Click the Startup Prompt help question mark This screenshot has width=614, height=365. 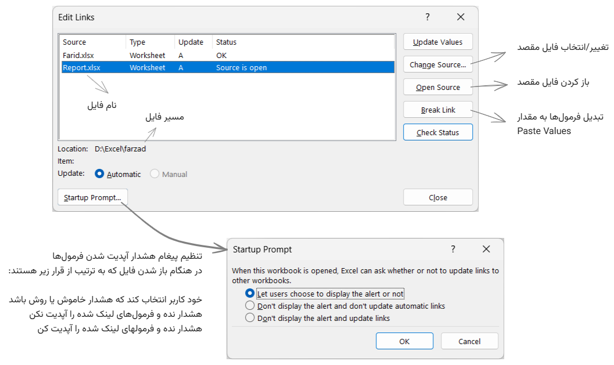453,249
